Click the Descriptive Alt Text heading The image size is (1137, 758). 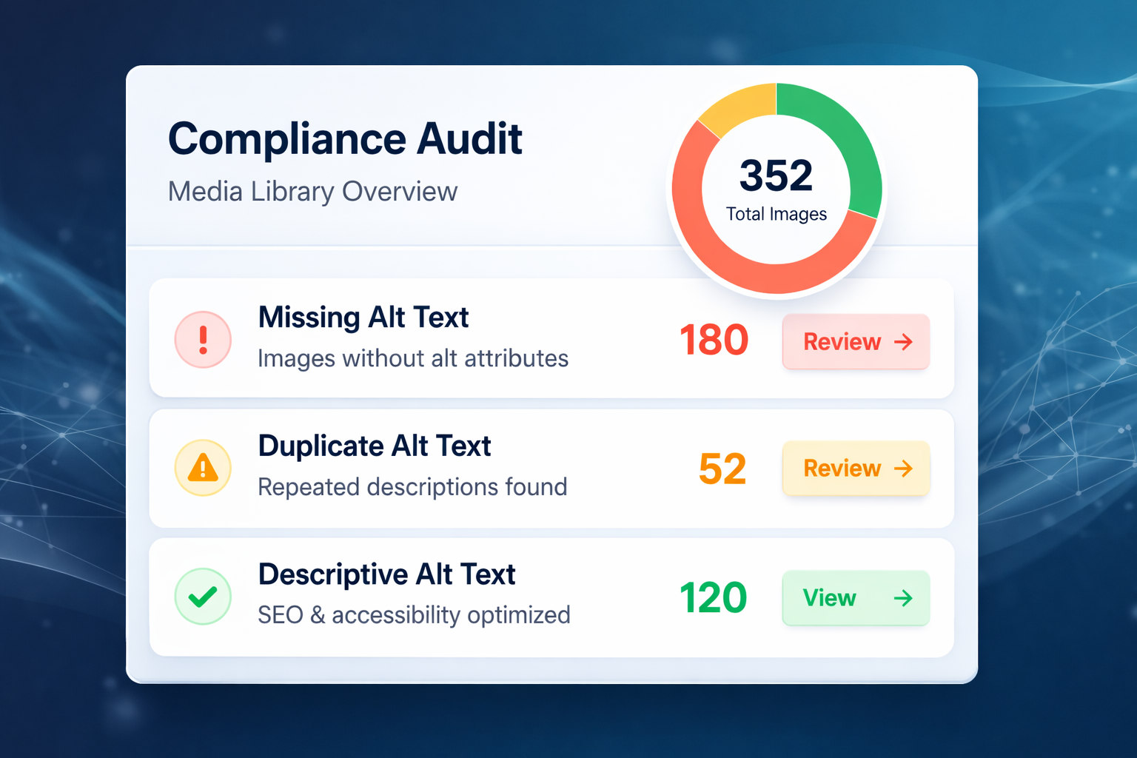click(x=386, y=574)
